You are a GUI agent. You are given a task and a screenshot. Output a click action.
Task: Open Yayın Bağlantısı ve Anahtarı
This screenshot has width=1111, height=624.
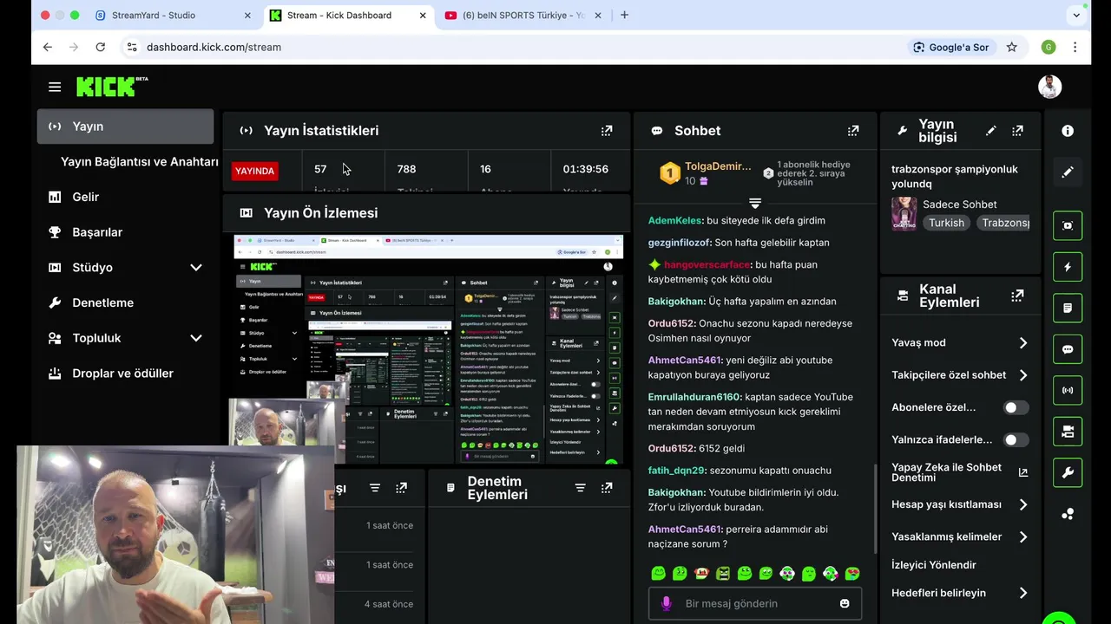pyautogui.click(x=139, y=162)
